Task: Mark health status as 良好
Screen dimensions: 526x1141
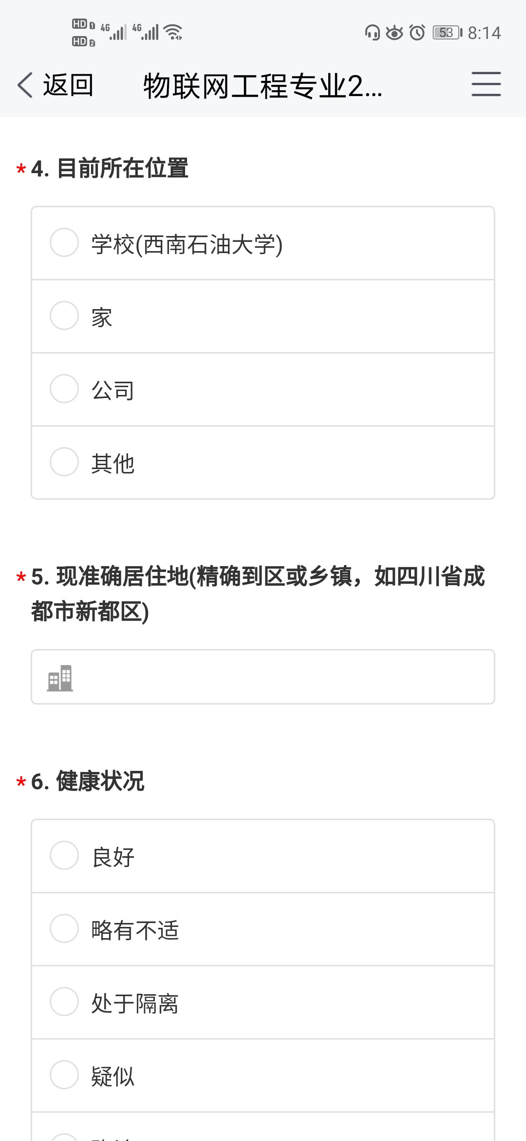Action: (x=64, y=855)
